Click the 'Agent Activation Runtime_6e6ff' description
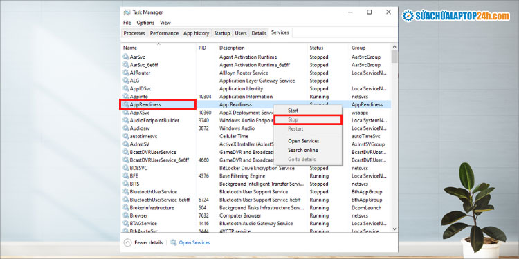 [254, 65]
